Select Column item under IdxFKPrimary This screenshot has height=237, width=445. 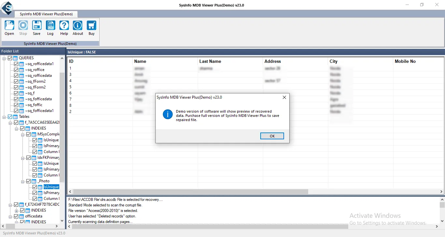click(51, 175)
